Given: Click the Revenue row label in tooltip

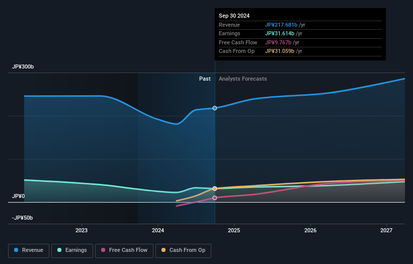Looking at the screenshot, I should [229, 25].
